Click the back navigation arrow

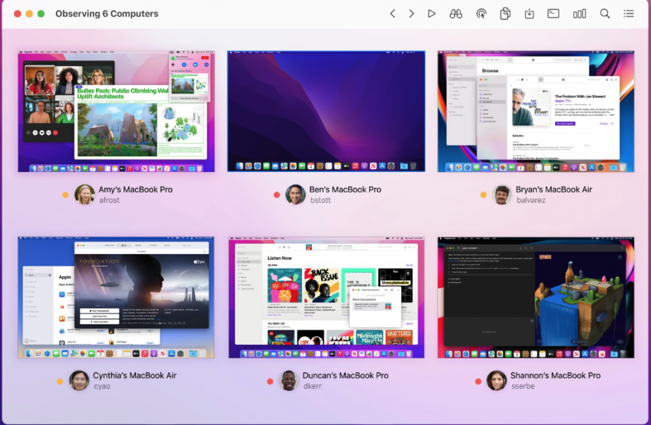(x=393, y=13)
